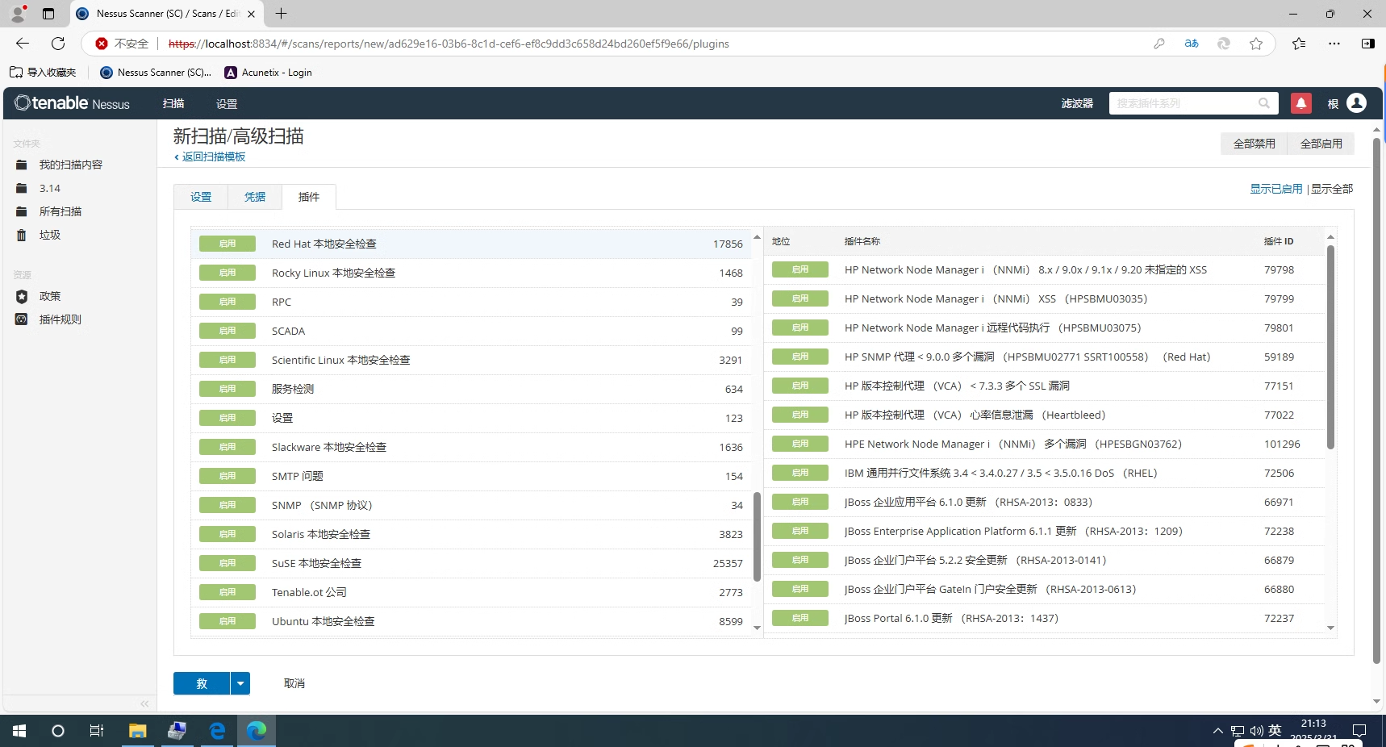Open new browser tab
1386x747 pixels.
pos(281,14)
